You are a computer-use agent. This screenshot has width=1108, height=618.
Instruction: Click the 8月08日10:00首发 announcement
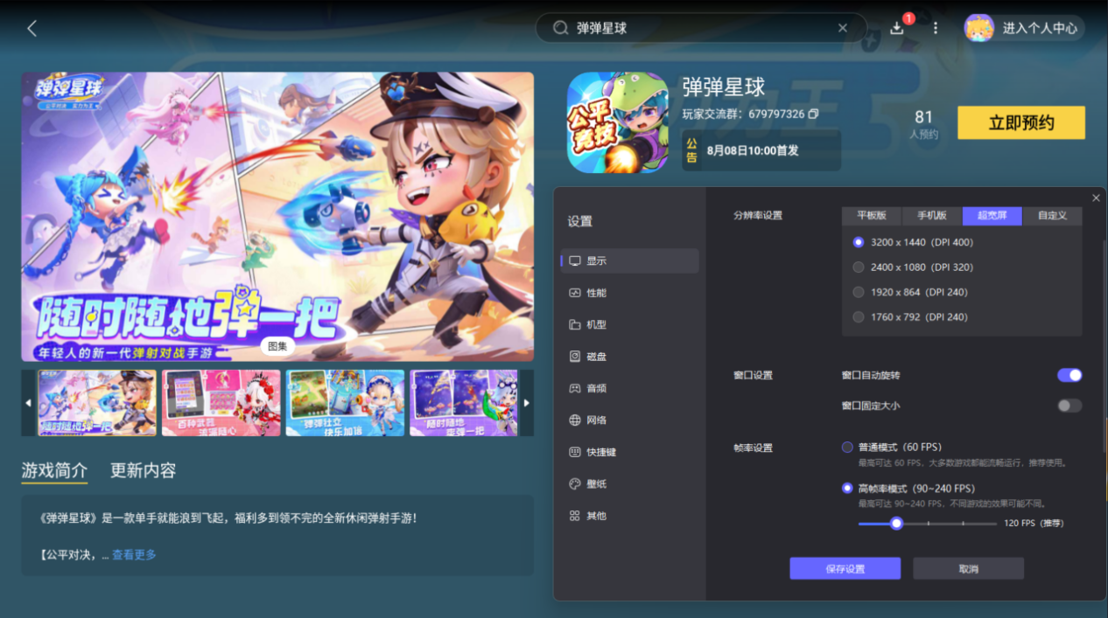pos(761,150)
